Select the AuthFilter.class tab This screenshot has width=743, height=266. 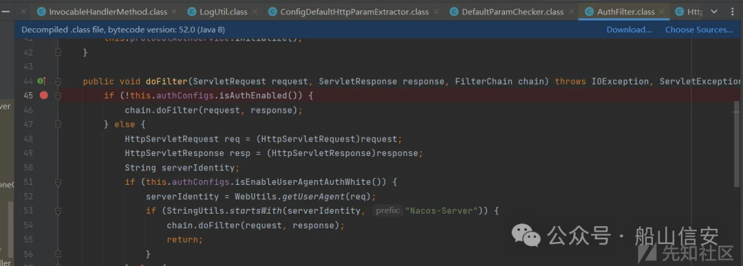(625, 12)
